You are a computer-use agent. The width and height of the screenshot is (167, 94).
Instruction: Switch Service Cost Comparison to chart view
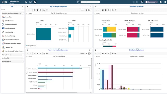click(x=89, y=54)
